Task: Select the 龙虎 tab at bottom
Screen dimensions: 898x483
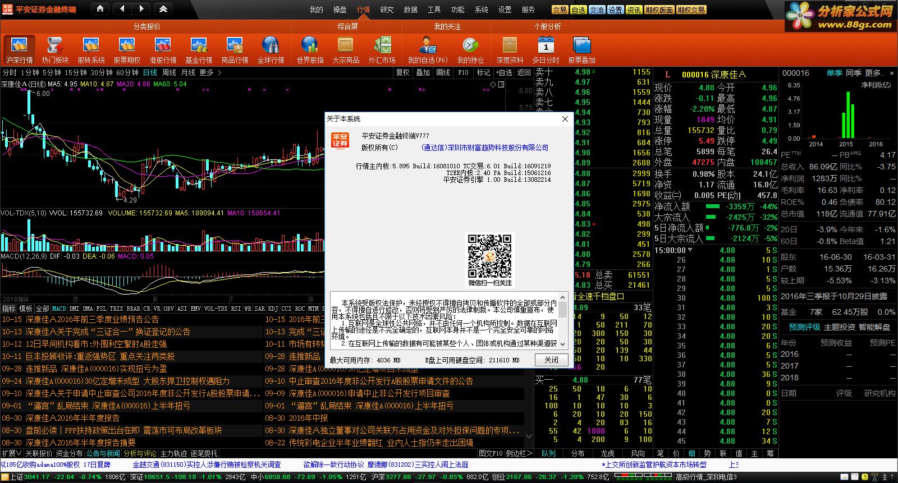Action: pyautogui.click(x=608, y=453)
